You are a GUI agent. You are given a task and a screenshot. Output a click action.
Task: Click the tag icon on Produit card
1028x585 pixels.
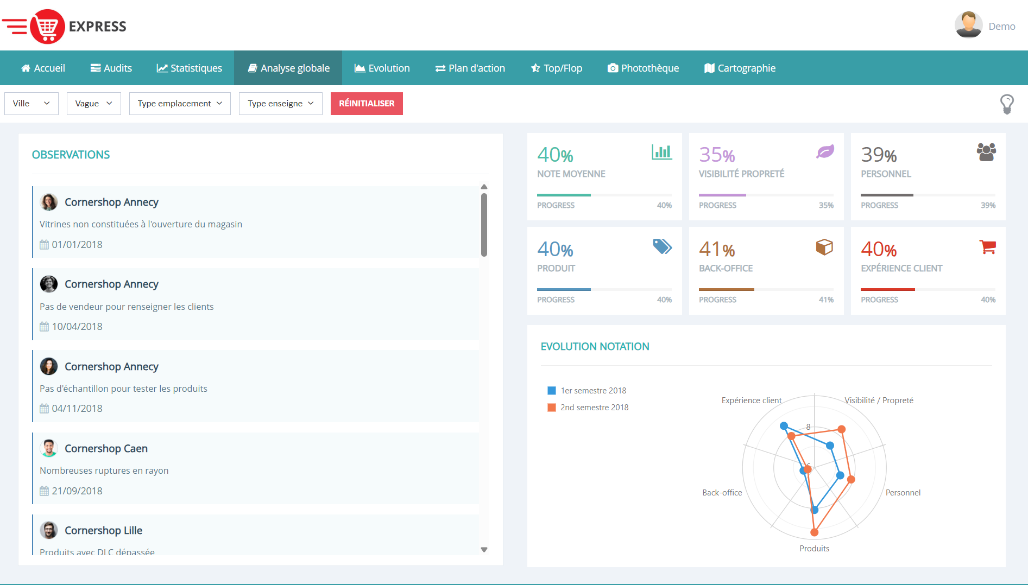click(x=663, y=247)
